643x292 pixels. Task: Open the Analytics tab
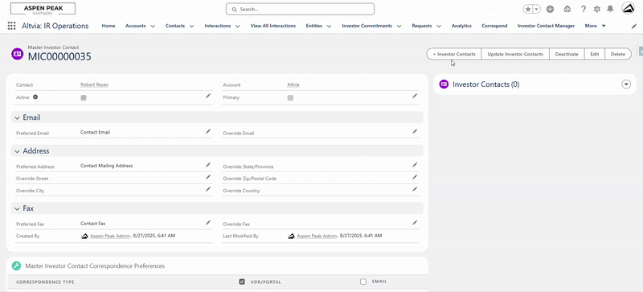click(461, 26)
